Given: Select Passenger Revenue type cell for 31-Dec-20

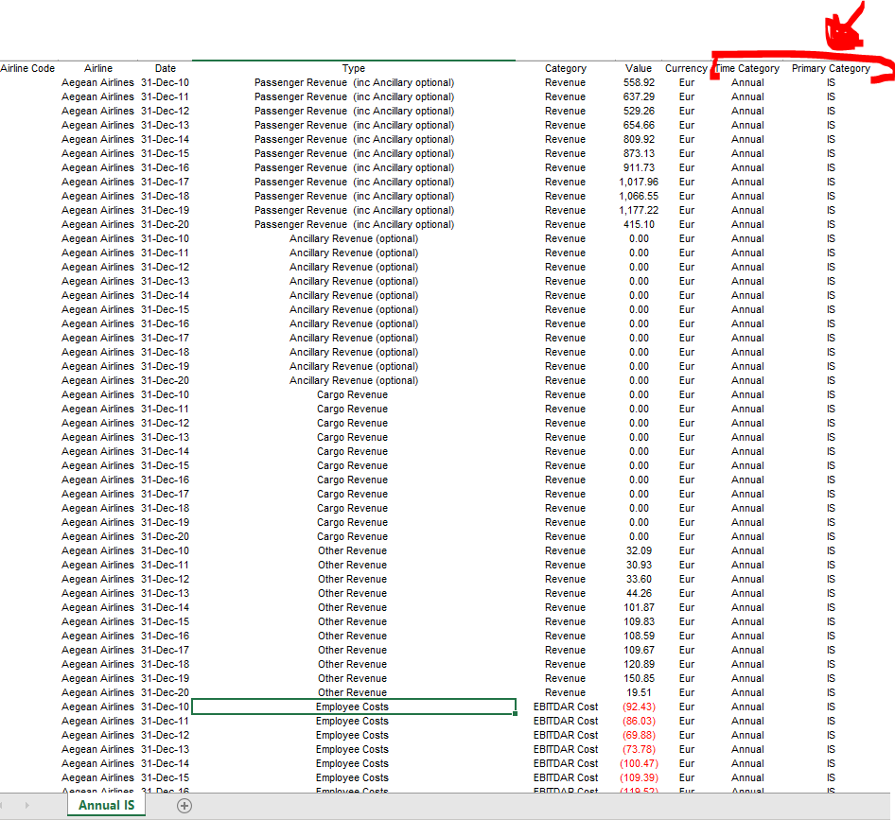Looking at the screenshot, I should point(354,225).
